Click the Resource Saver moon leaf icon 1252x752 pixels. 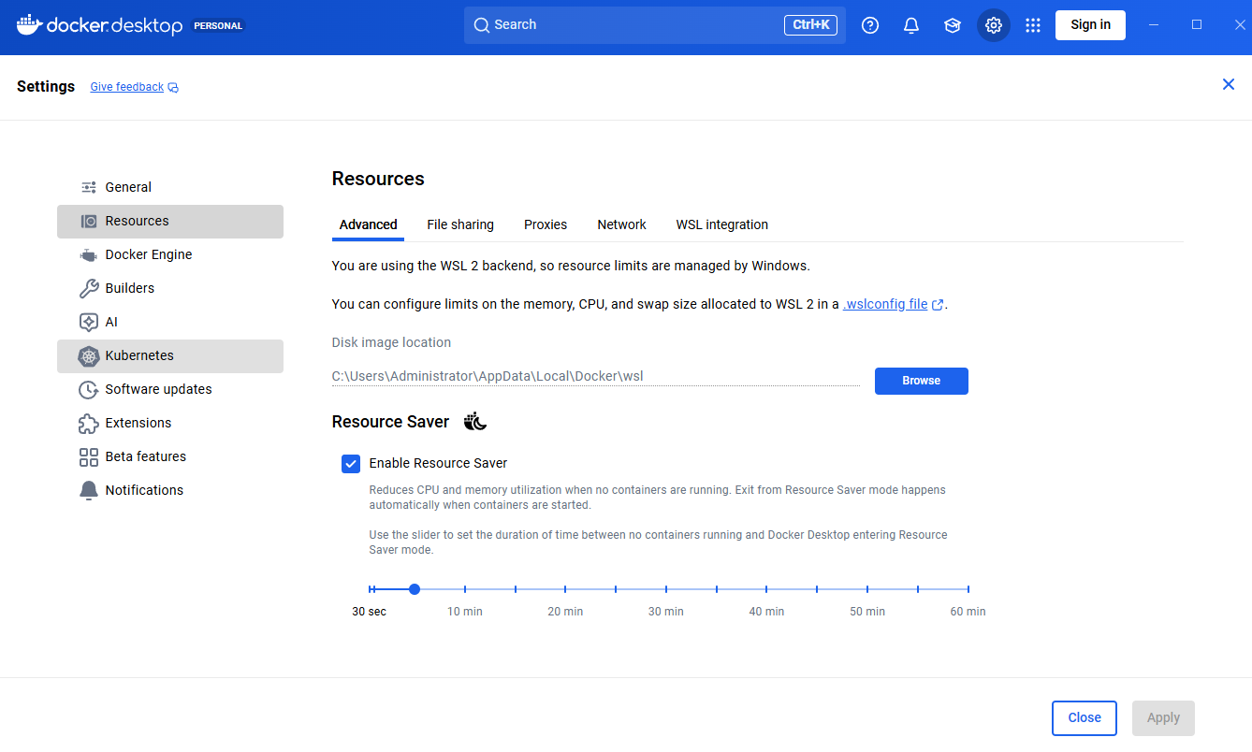tap(475, 422)
